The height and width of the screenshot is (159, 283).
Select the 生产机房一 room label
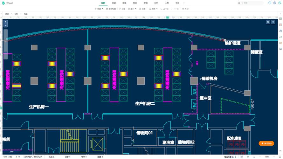(x=39, y=107)
